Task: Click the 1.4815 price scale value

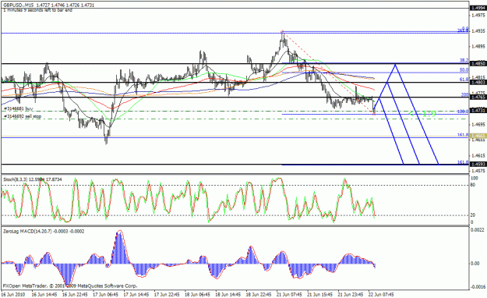Action: (x=478, y=77)
